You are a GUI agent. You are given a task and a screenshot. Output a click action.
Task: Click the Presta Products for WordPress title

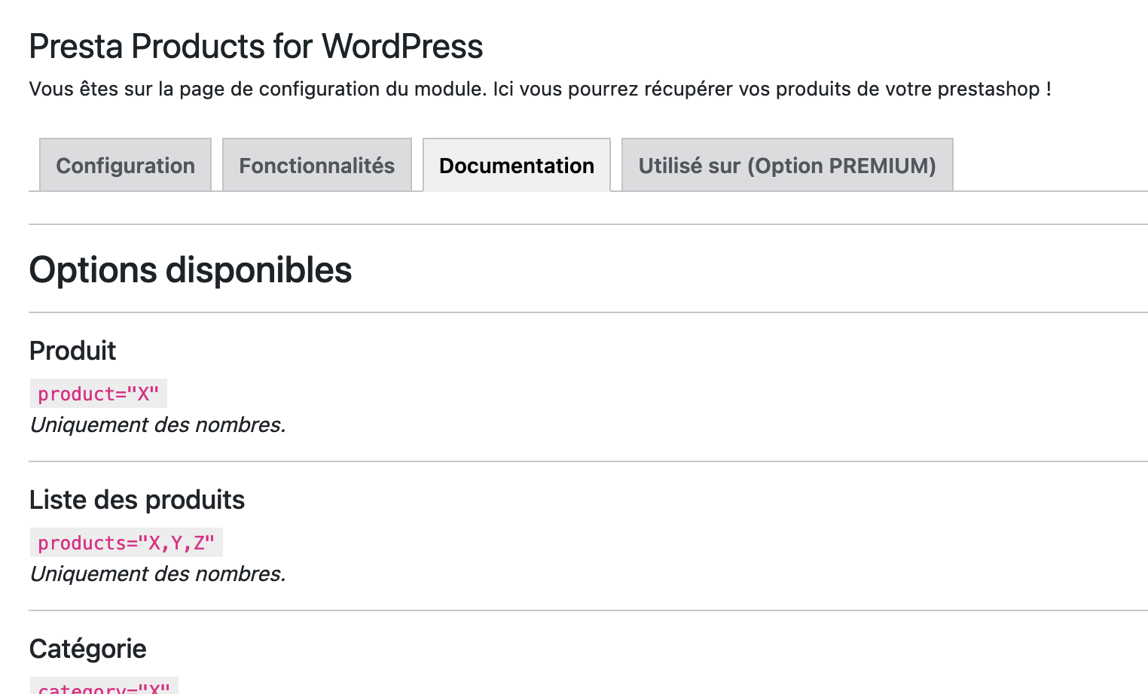[256, 46]
